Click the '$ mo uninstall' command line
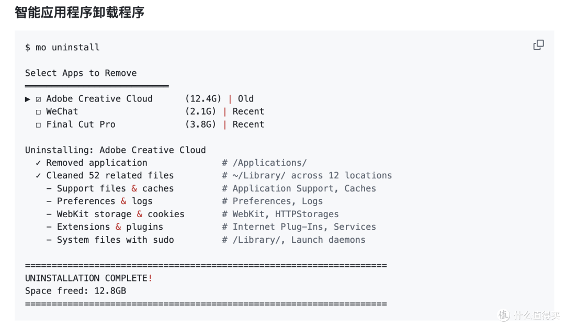Viewport: 565px width, 327px height. pyautogui.click(x=62, y=47)
